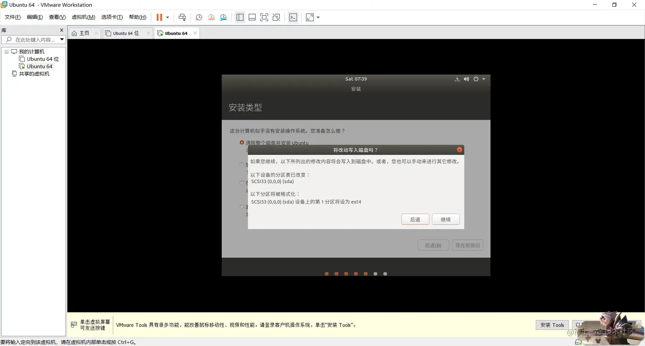Select the 清除整个磁盘并安装 Ubuntu radio option

pos(242,142)
